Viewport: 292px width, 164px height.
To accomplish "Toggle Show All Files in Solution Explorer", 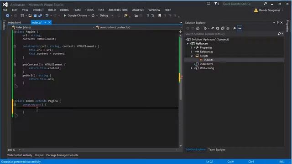I will pos(228,28).
